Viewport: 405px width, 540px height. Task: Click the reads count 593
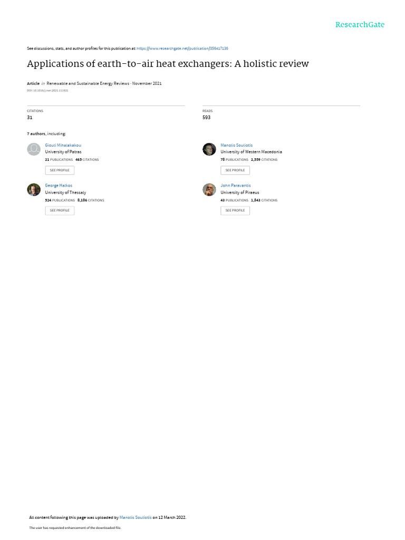pos(206,118)
